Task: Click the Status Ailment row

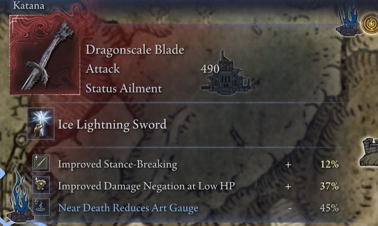Action: (124, 88)
